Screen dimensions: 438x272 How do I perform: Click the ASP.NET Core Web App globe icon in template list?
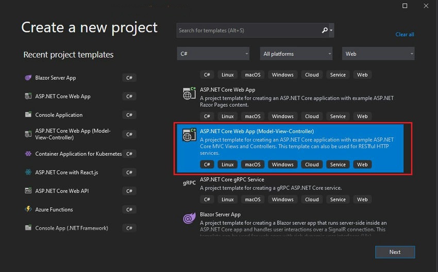189,93
